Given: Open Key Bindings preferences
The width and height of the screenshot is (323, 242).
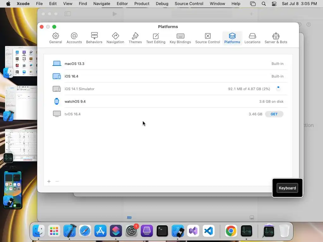Looking at the screenshot, I should pos(180,38).
